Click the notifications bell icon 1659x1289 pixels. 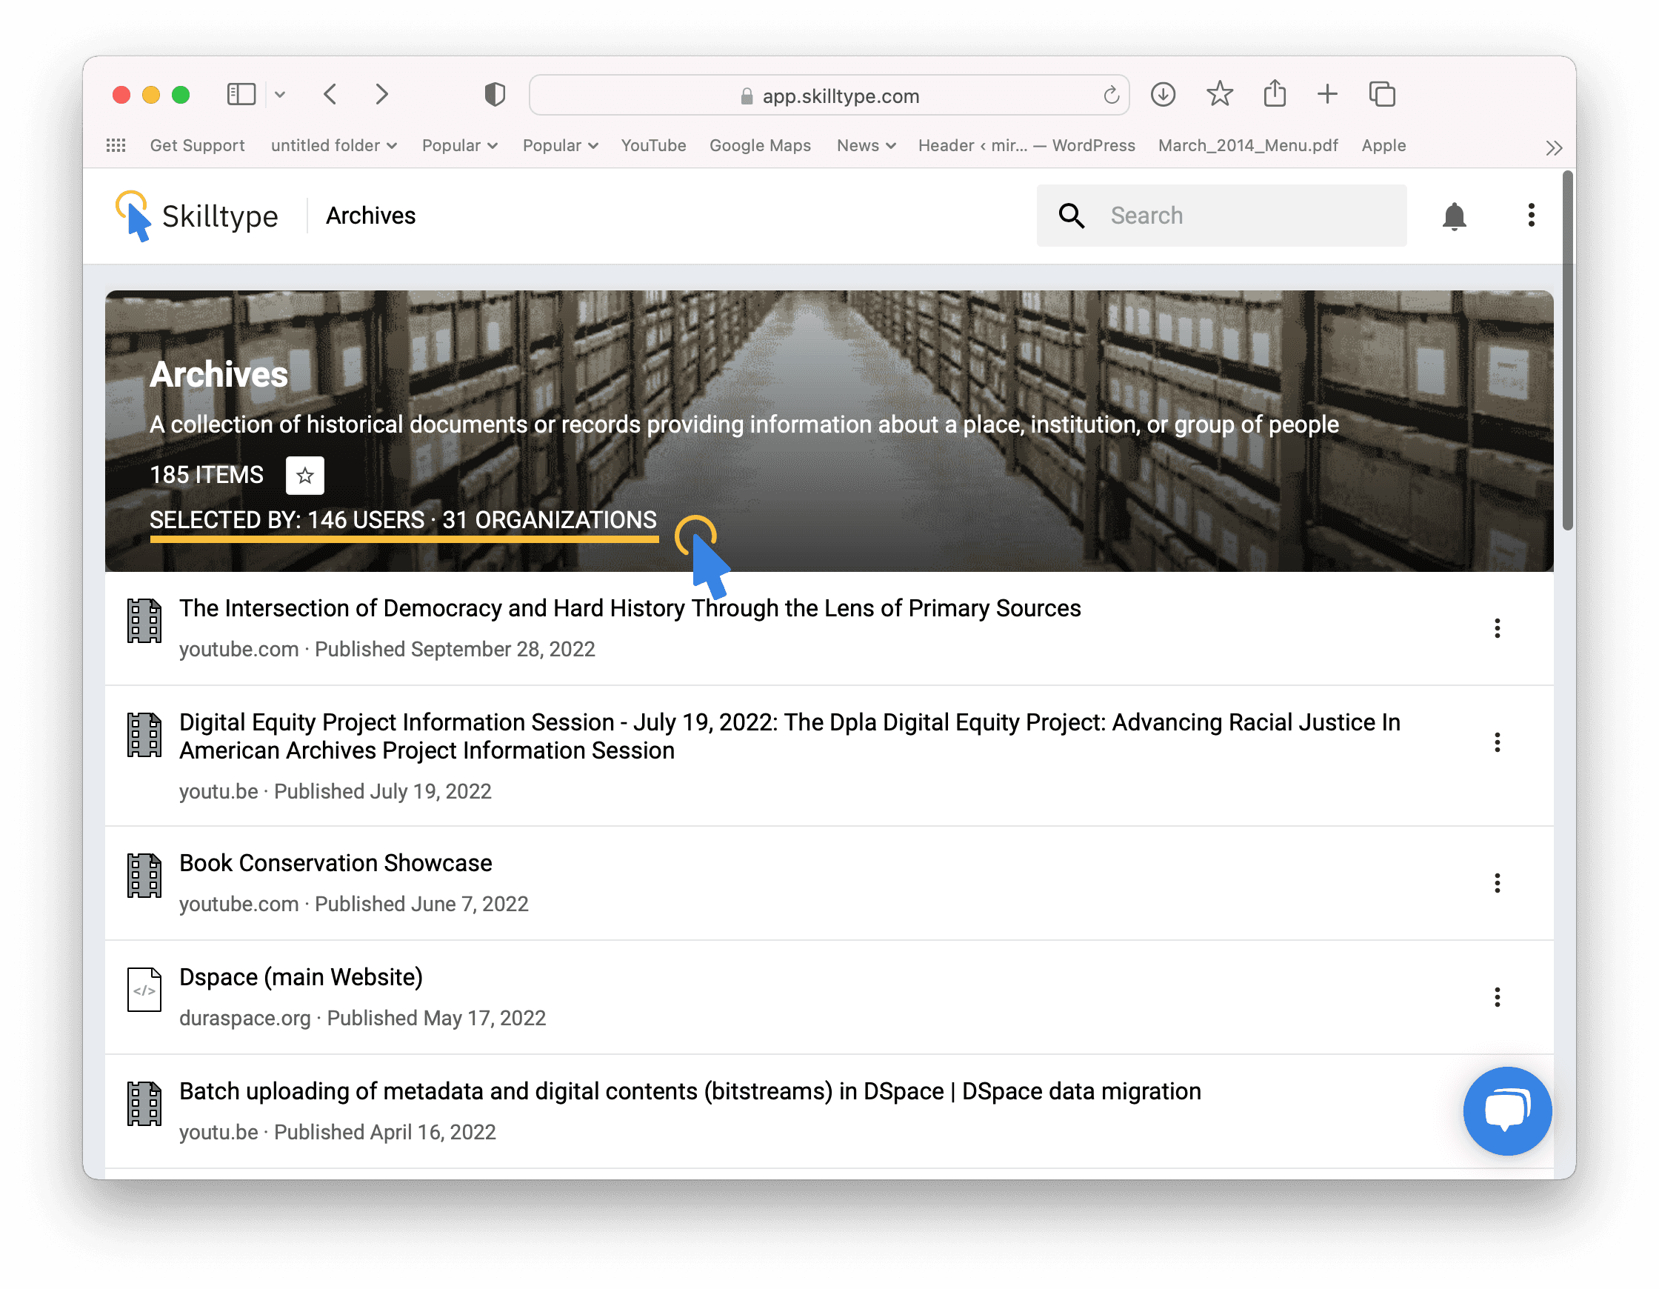(x=1453, y=216)
